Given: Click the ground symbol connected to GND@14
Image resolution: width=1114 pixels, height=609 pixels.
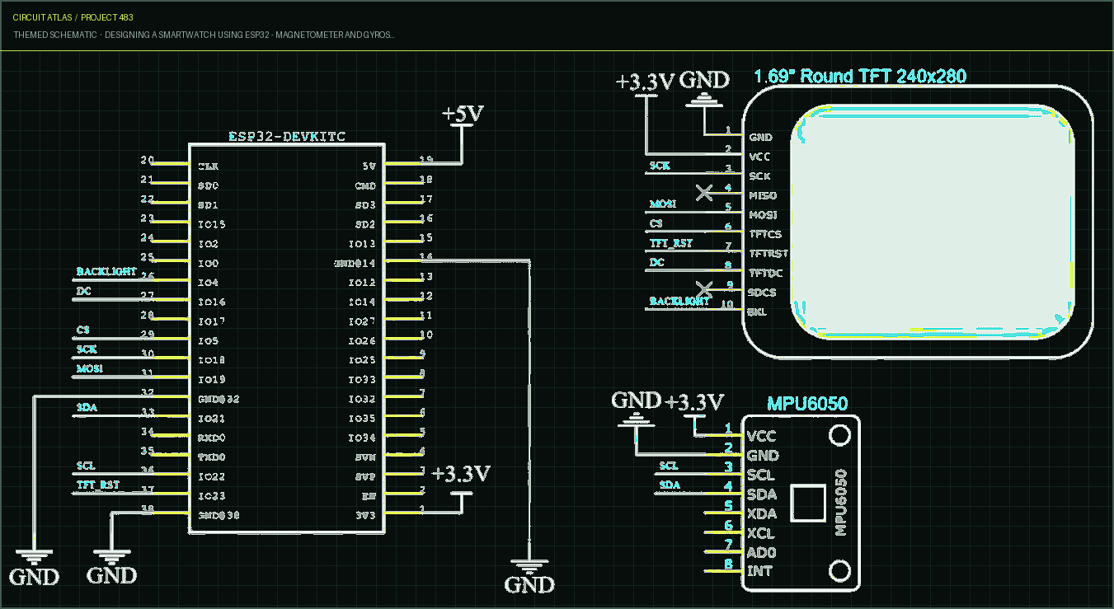Looking at the screenshot, I should [529, 575].
